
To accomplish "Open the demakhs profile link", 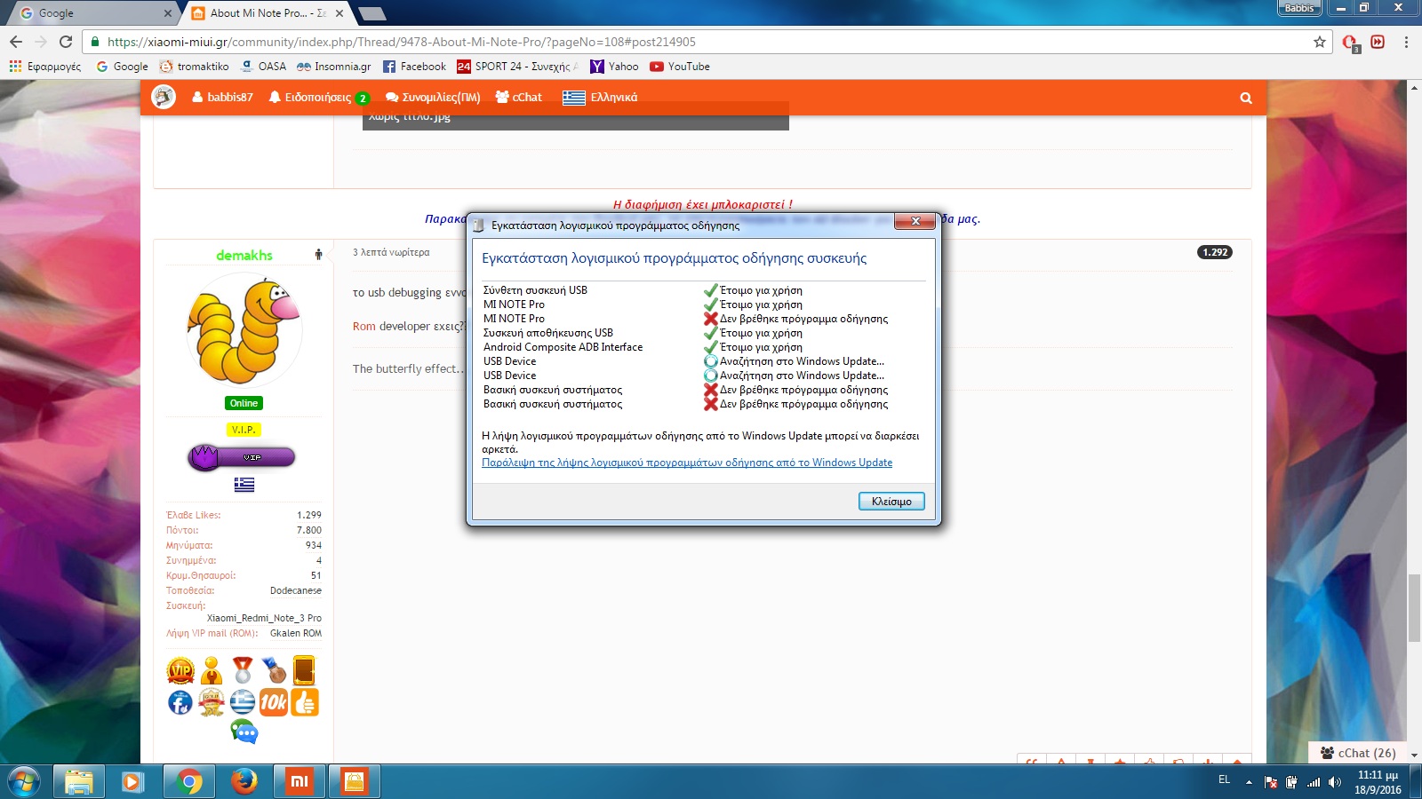I will pos(244,256).
